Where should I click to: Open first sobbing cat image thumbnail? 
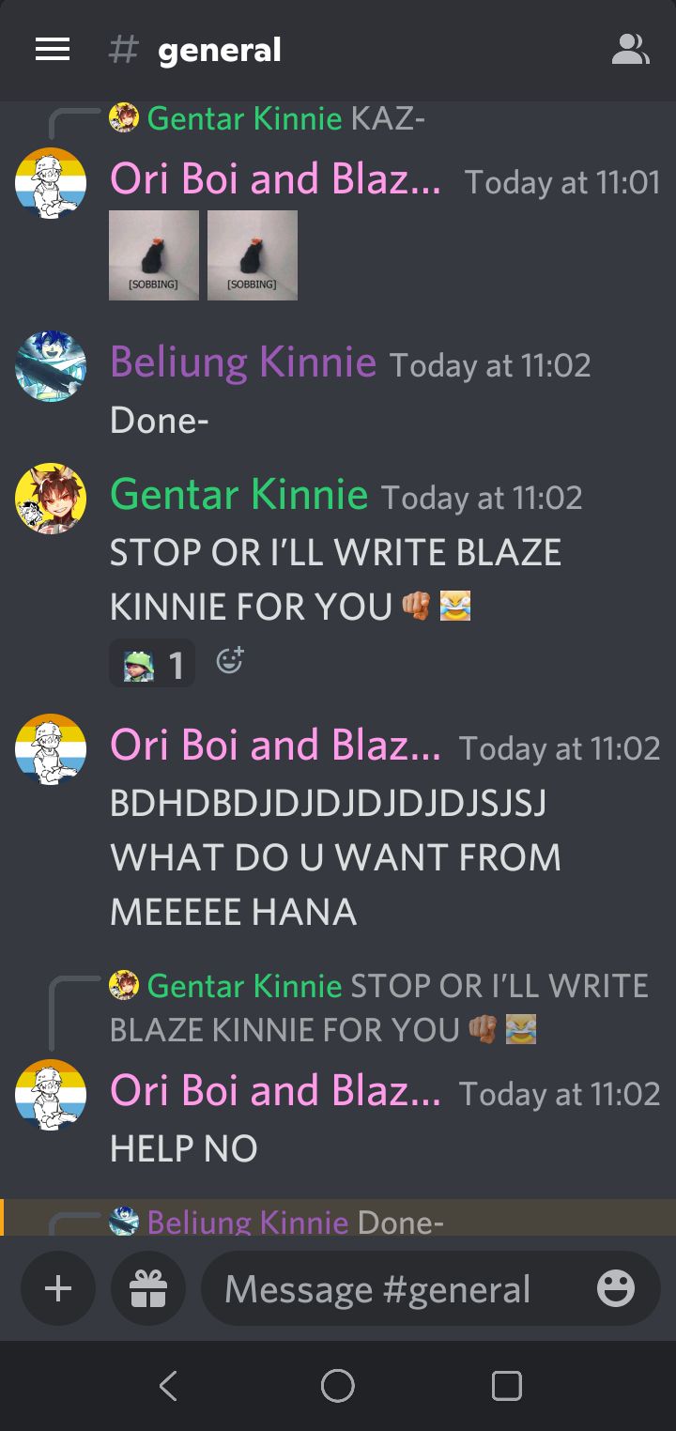[x=154, y=255]
